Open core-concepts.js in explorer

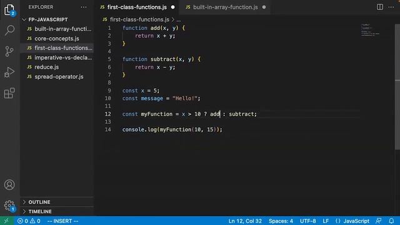57,39
